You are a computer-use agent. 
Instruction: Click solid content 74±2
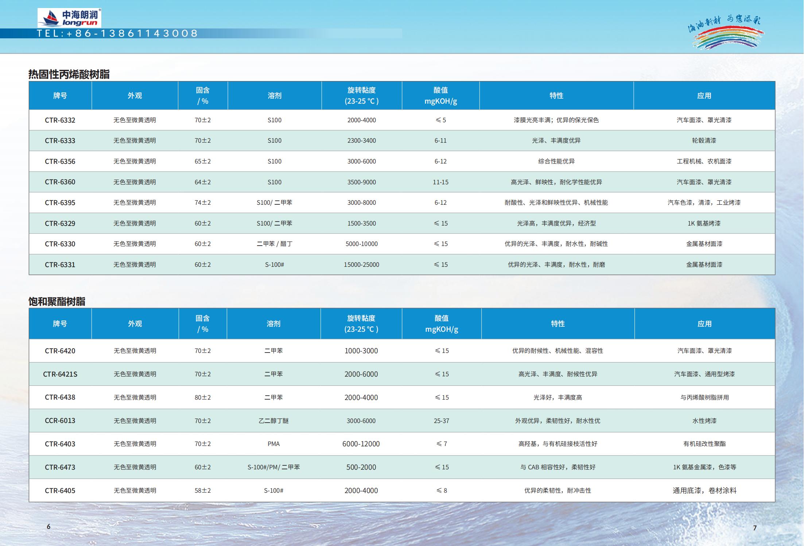(x=203, y=203)
